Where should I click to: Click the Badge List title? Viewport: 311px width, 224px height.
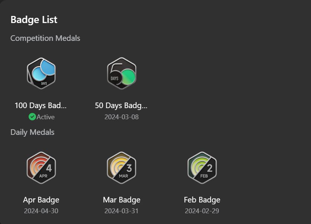tap(34, 20)
